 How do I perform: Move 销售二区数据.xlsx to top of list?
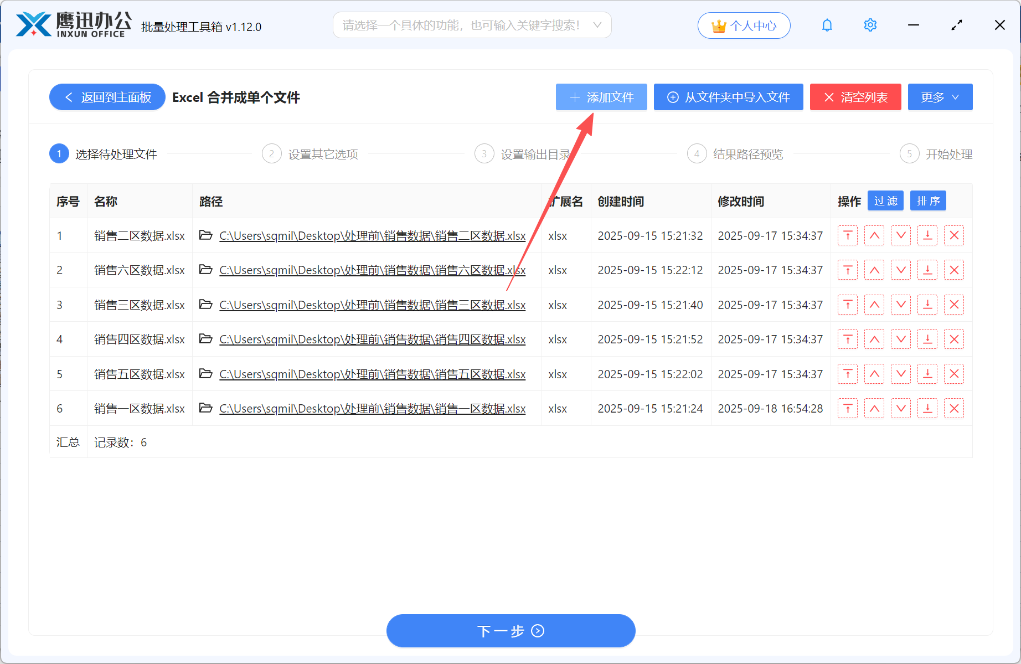point(848,235)
